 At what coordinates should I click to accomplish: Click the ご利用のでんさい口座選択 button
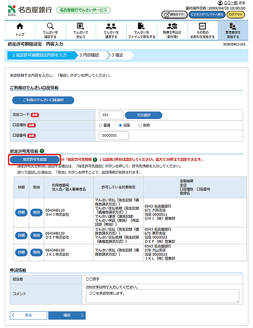pyautogui.click(x=42, y=100)
